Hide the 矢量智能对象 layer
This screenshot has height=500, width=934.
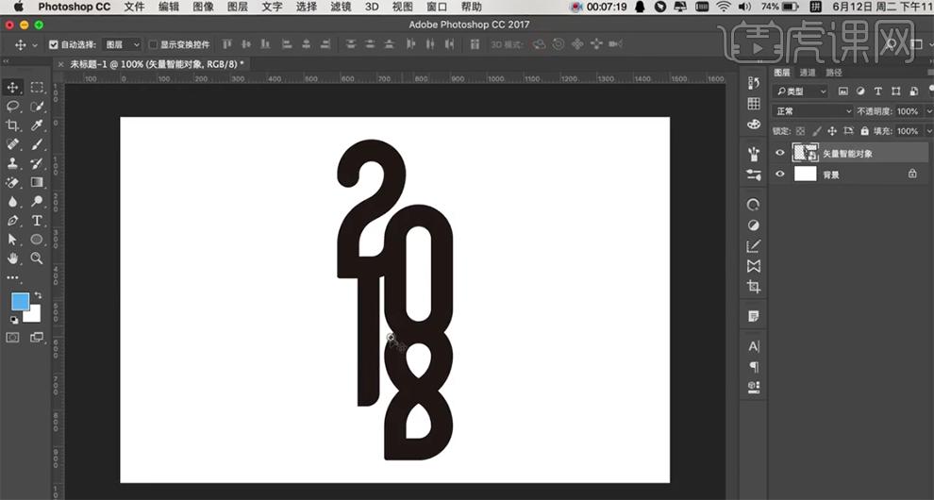779,153
